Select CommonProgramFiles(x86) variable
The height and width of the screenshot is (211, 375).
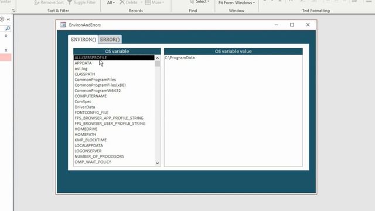tap(114, 85)
